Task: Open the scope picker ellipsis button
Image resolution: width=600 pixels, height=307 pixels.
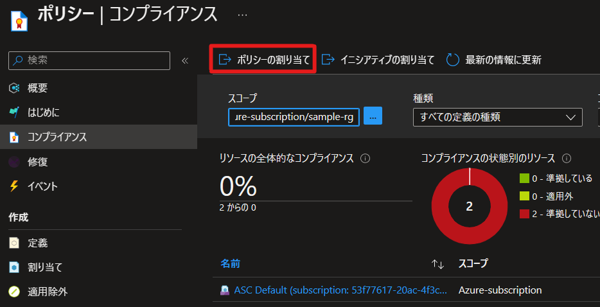Action: [x=373, y=116]
